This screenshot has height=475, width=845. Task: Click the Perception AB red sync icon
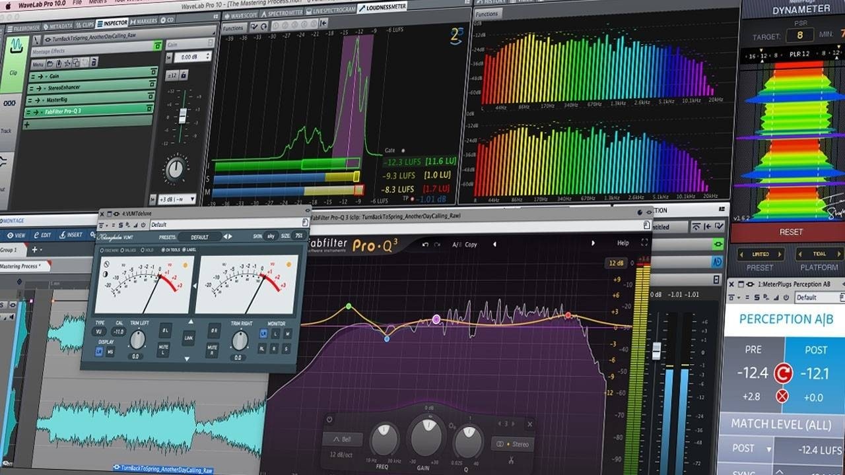[x=782, y=374]
